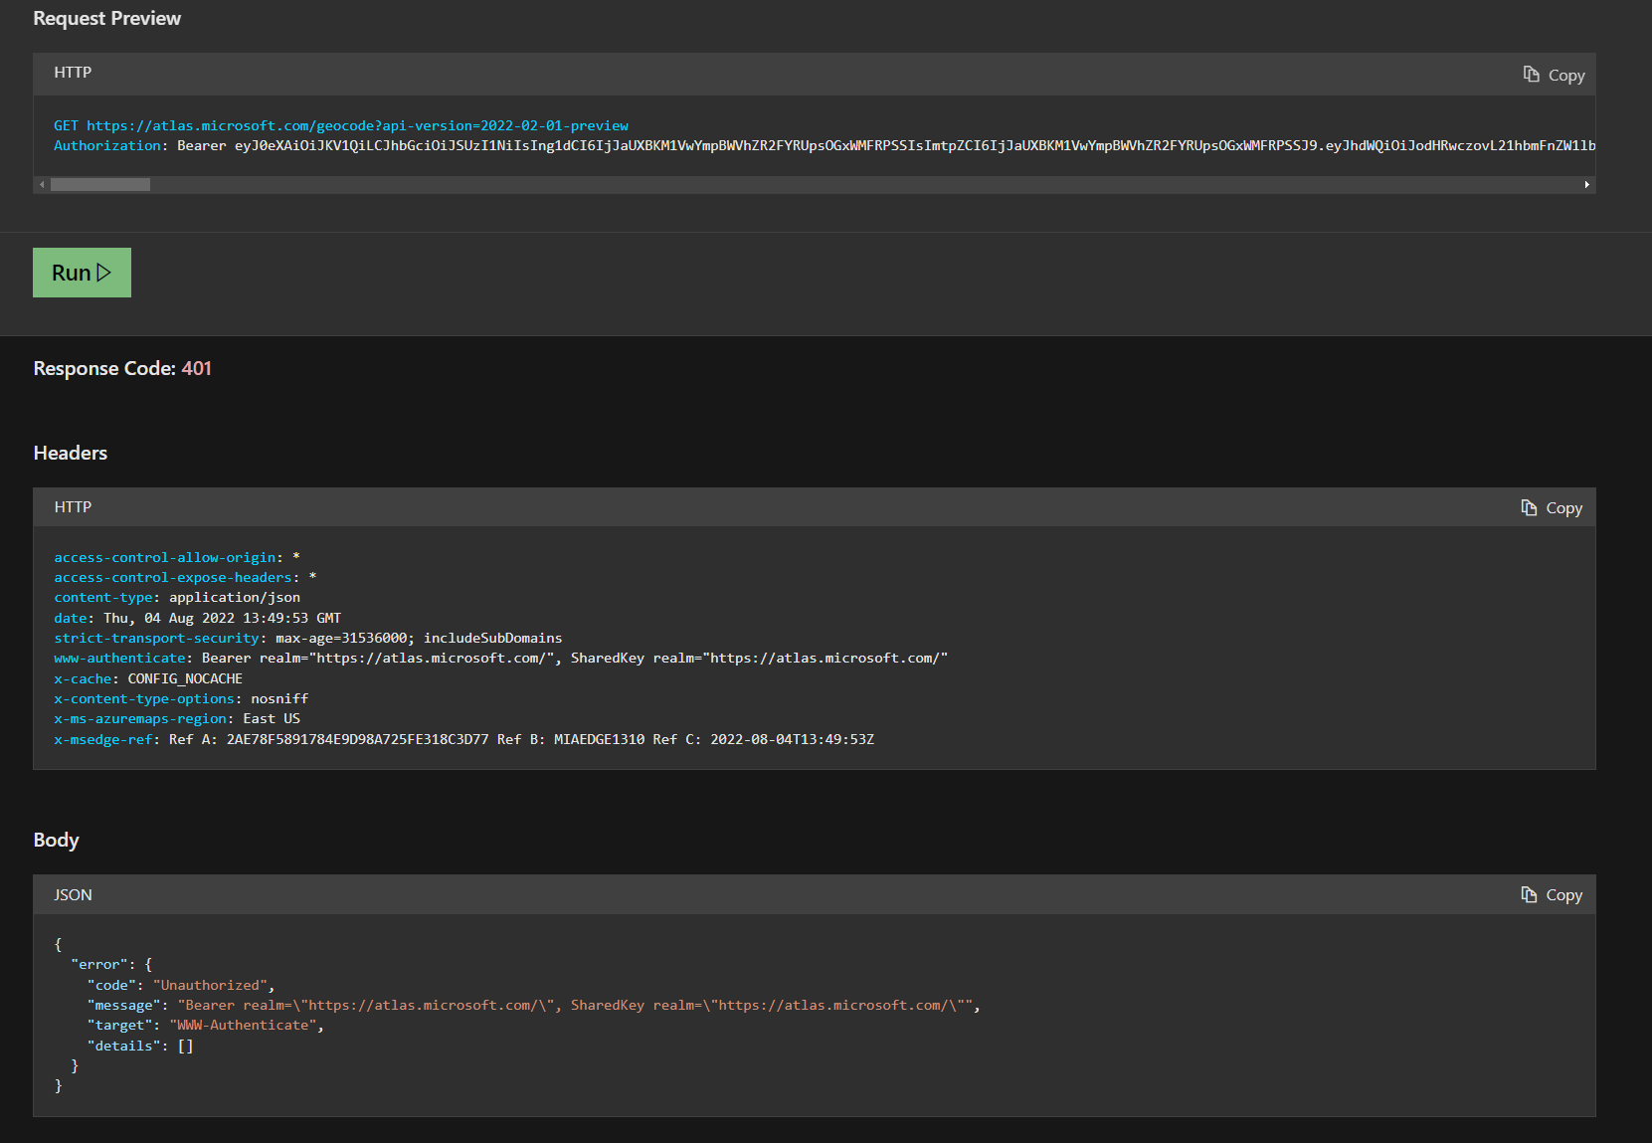
Task: Click the access-control-expose-headers header line
Action: click(185, 577)
